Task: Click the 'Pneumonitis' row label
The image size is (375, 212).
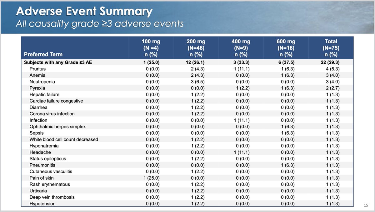Action: 42,165
